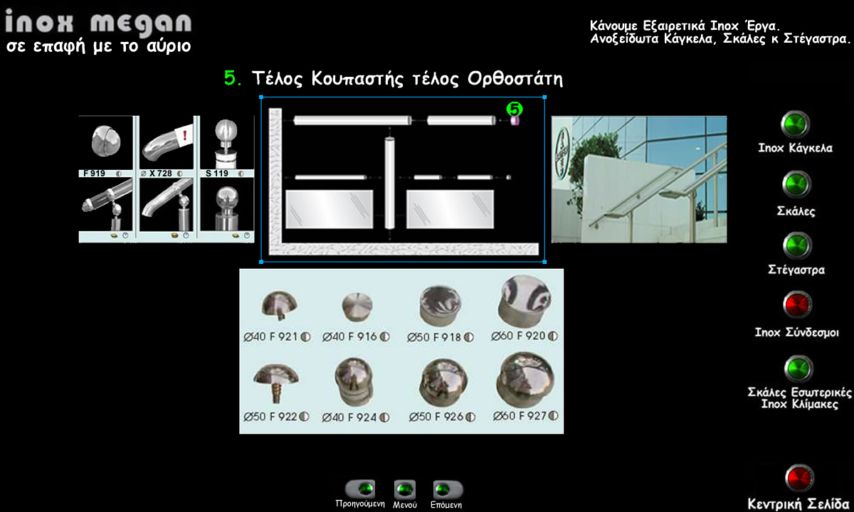Open the F 919 fitting thumbnail
The image size is (854, 512).
105,144
